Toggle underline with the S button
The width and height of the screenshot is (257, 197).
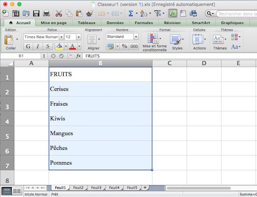click(48, 46)
